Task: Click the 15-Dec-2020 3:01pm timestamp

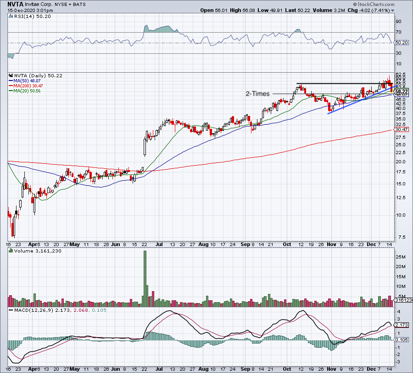Action: 30,11
